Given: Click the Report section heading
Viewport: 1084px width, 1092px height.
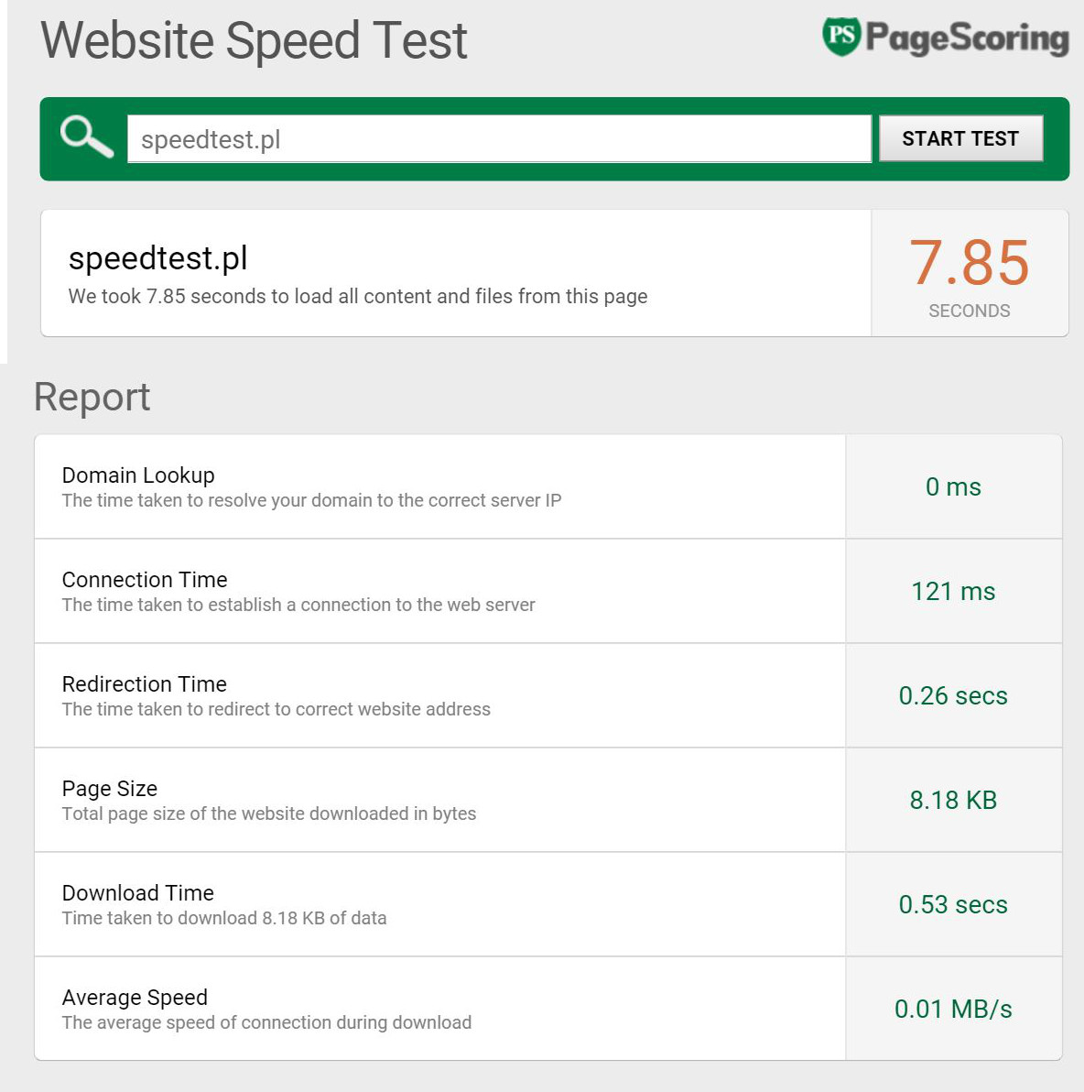Looking at the screenshot, I should [92, 397].
